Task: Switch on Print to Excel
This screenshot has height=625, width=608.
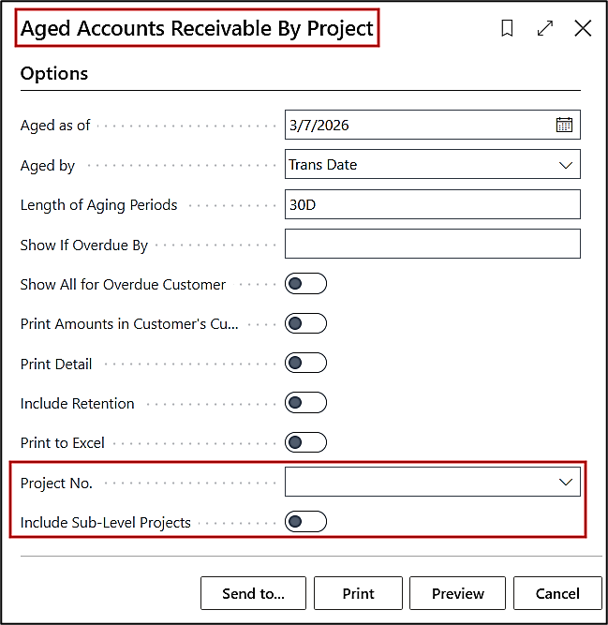Action: pos(305,442)
